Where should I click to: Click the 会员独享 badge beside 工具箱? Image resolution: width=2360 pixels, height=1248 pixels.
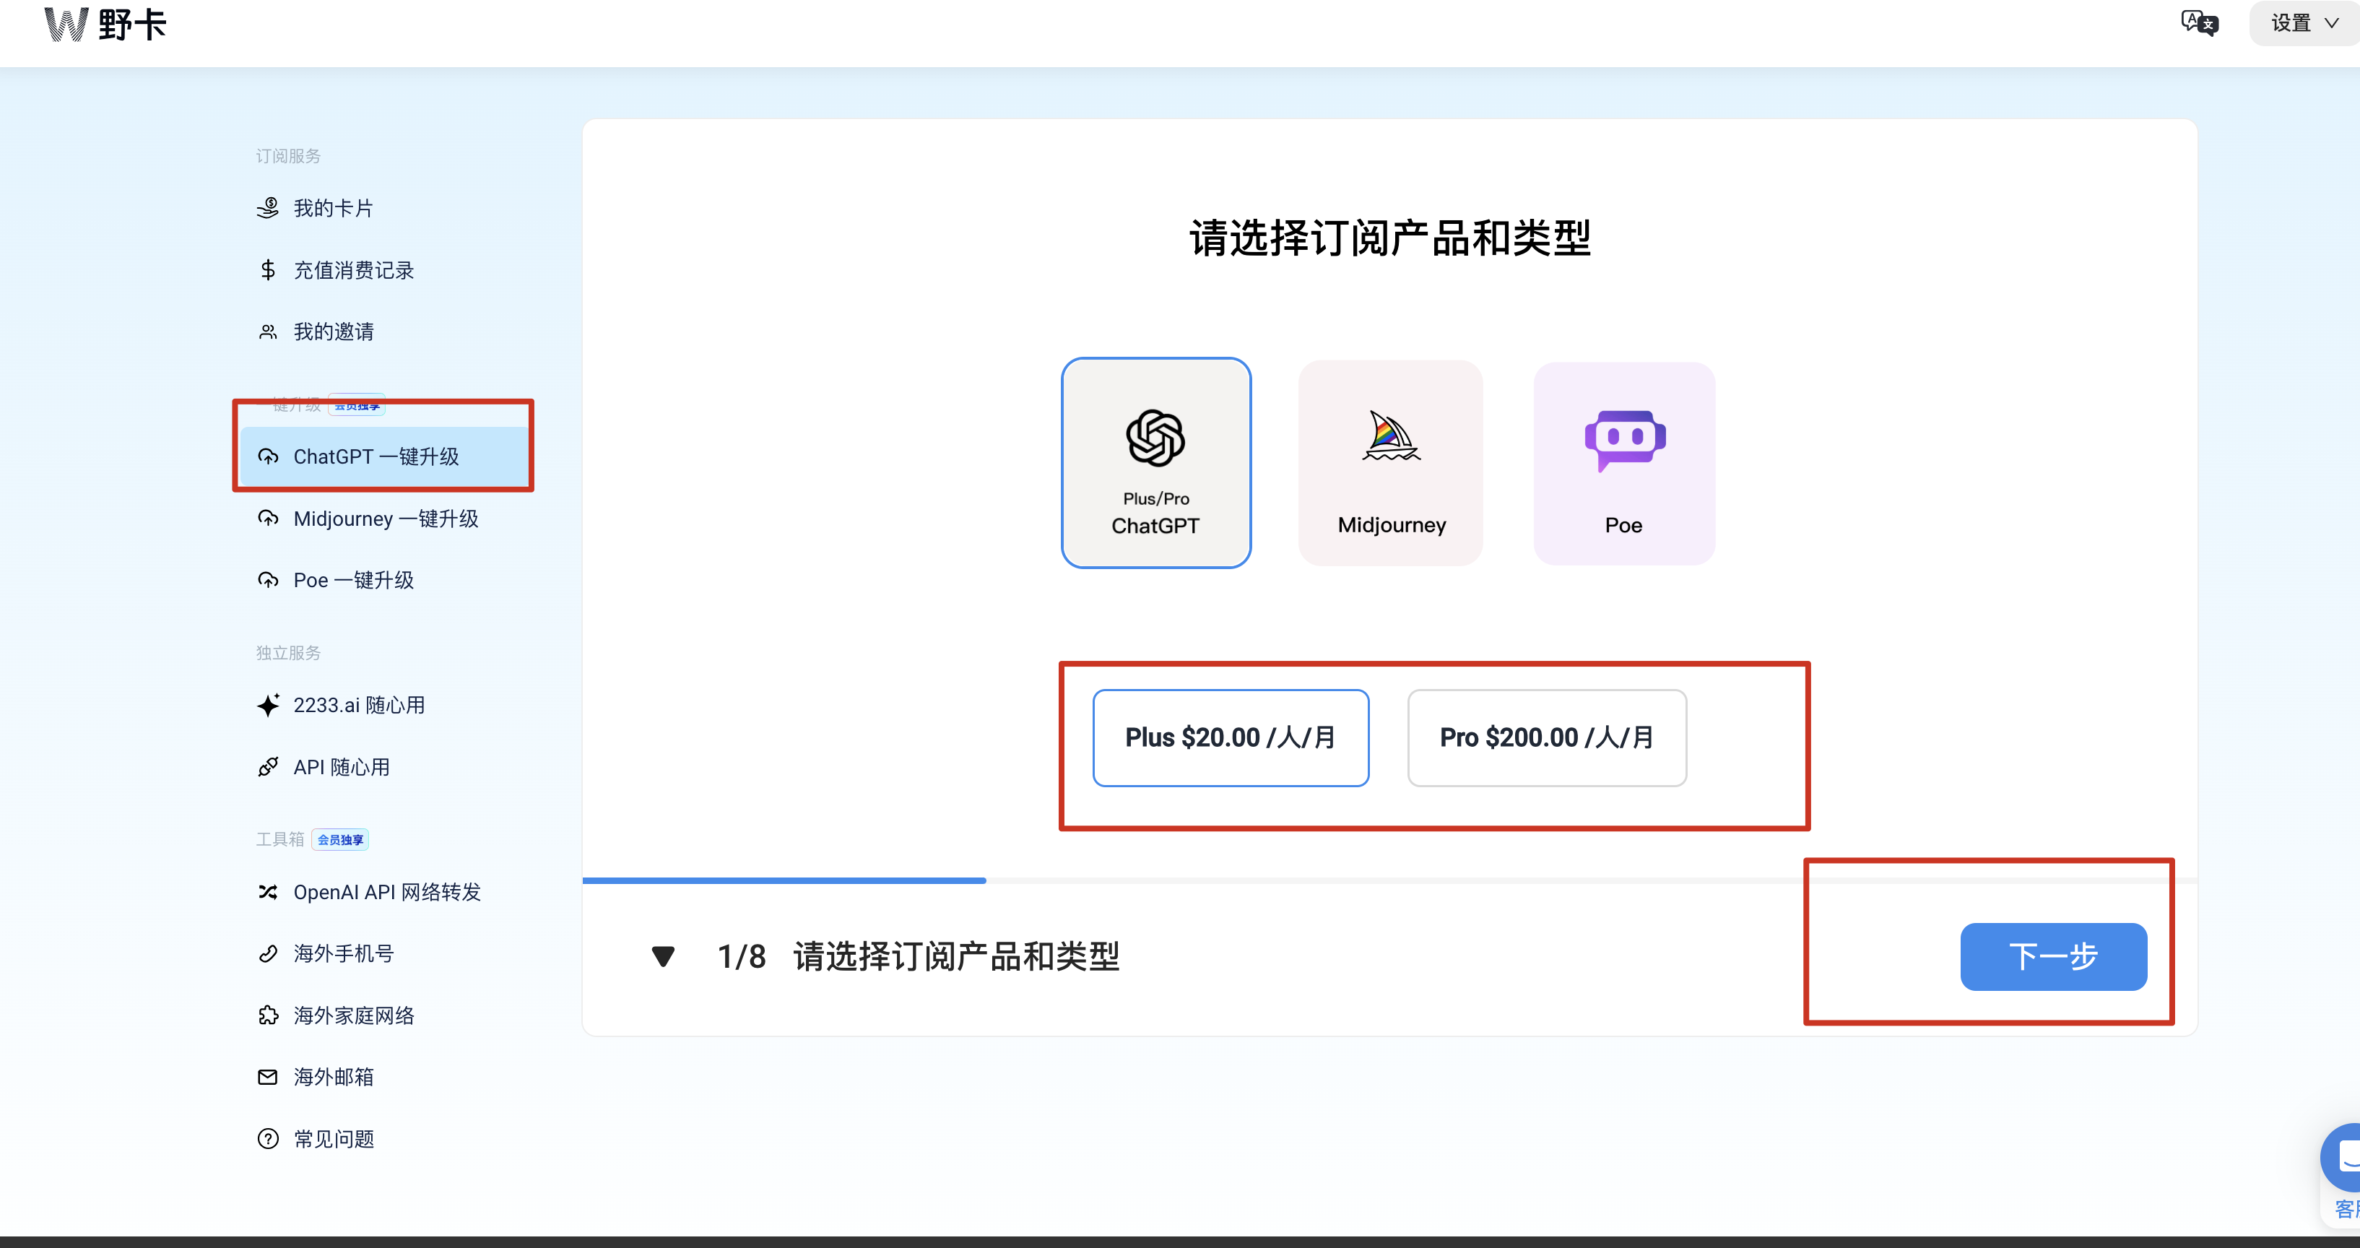(x=340, y=839)
